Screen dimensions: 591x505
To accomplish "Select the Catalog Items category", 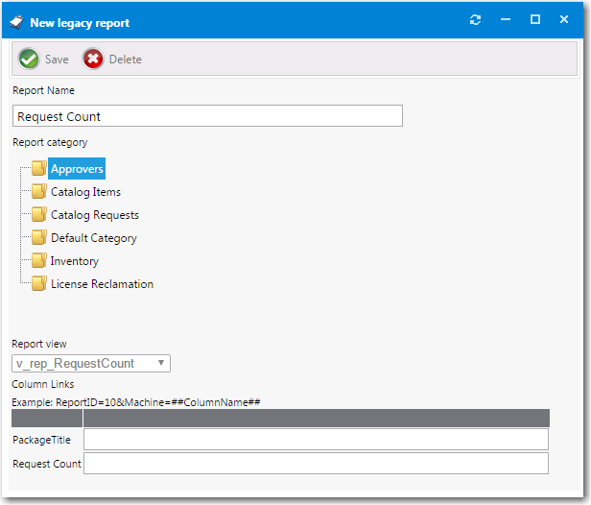I will pyautogui.click(x=85, y=192).
